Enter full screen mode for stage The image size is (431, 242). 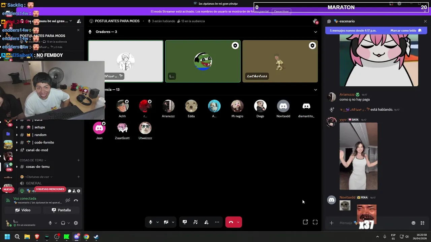pyautogui.click(x=315, y=222)
